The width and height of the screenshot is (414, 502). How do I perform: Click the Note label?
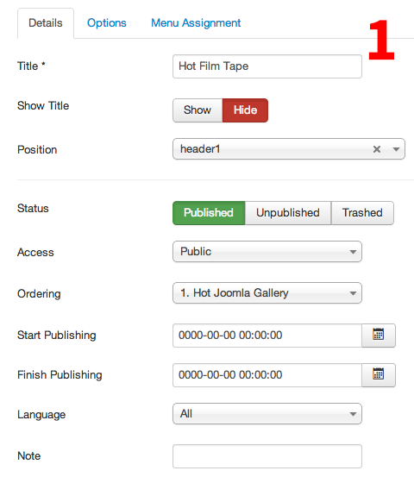(29, 456)
